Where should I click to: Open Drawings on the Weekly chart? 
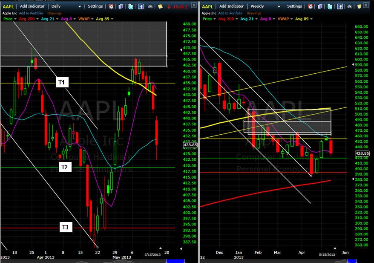[253, 13]
